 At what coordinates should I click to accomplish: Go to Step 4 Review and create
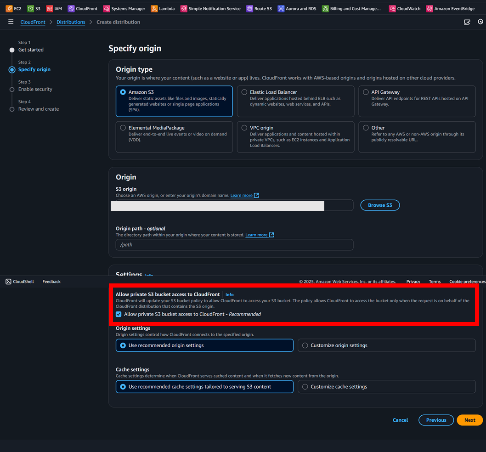(39, 109)
